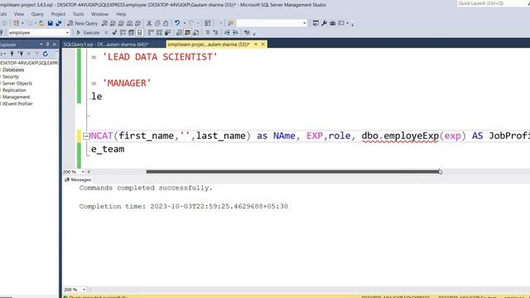Click the Comment Out Selected Lines icon
This screenshot has width=530, height=298.
(x=207, y=33)
